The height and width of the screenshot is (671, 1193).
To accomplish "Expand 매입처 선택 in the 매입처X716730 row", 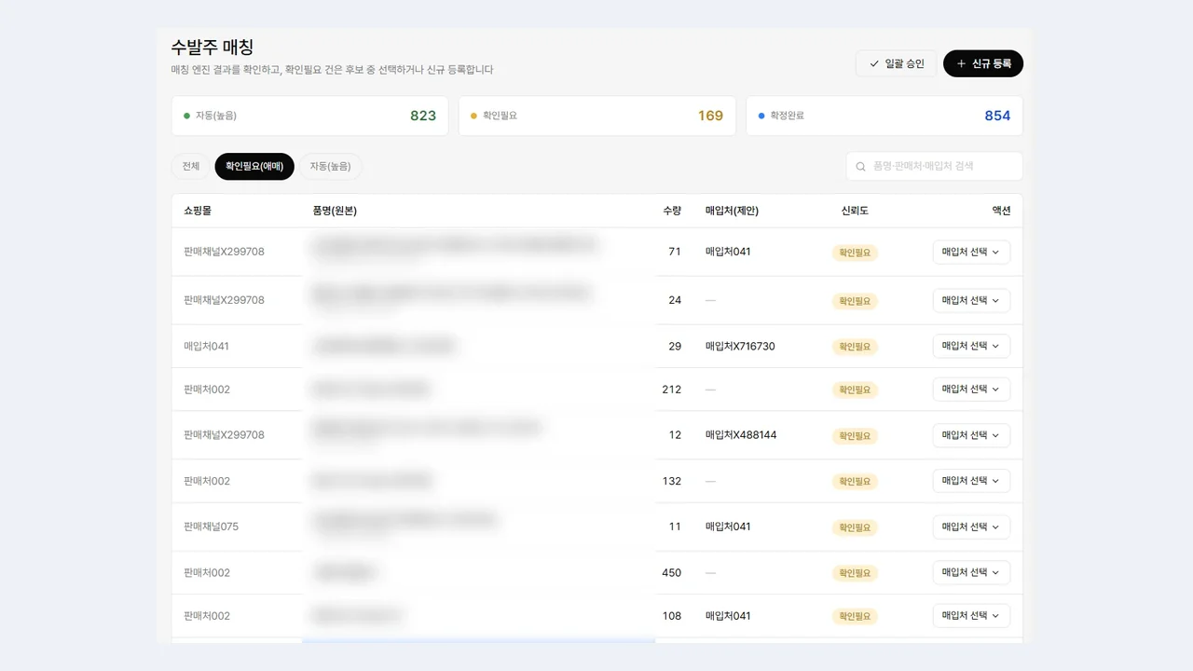I will click(x=971, y=346).
